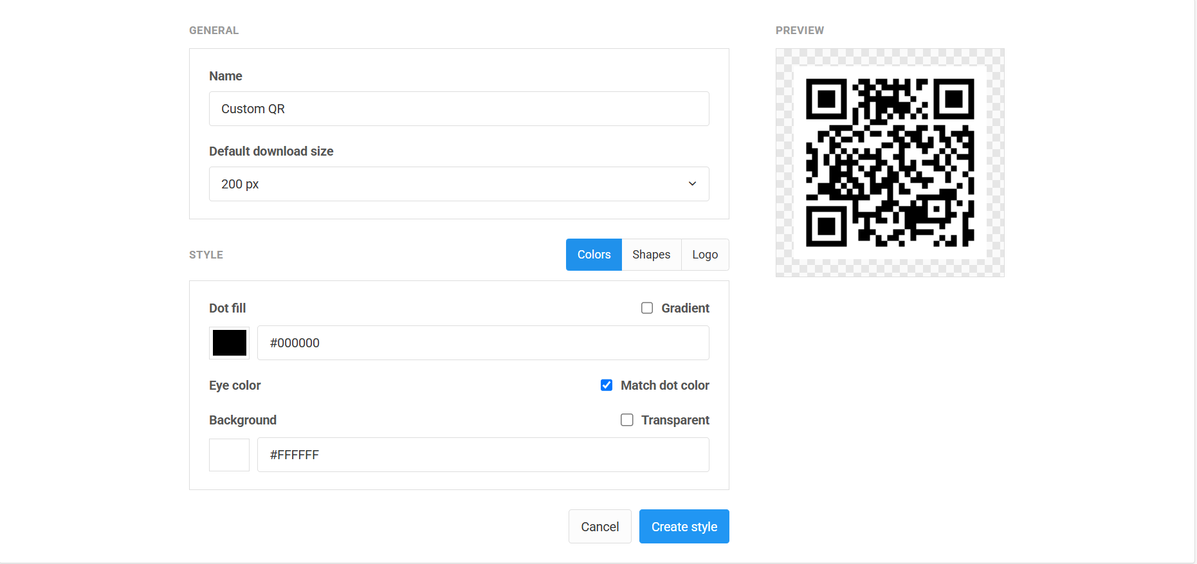
Task: Click the Cancel button
Action: [x=600, y=527]
